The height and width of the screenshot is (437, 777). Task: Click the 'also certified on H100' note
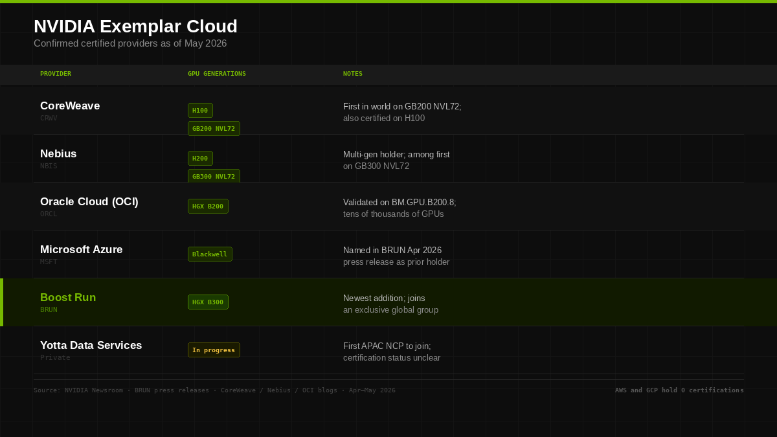click(384, 118)
